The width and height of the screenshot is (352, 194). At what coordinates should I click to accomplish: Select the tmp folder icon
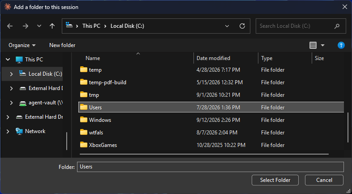coord(83,95)
